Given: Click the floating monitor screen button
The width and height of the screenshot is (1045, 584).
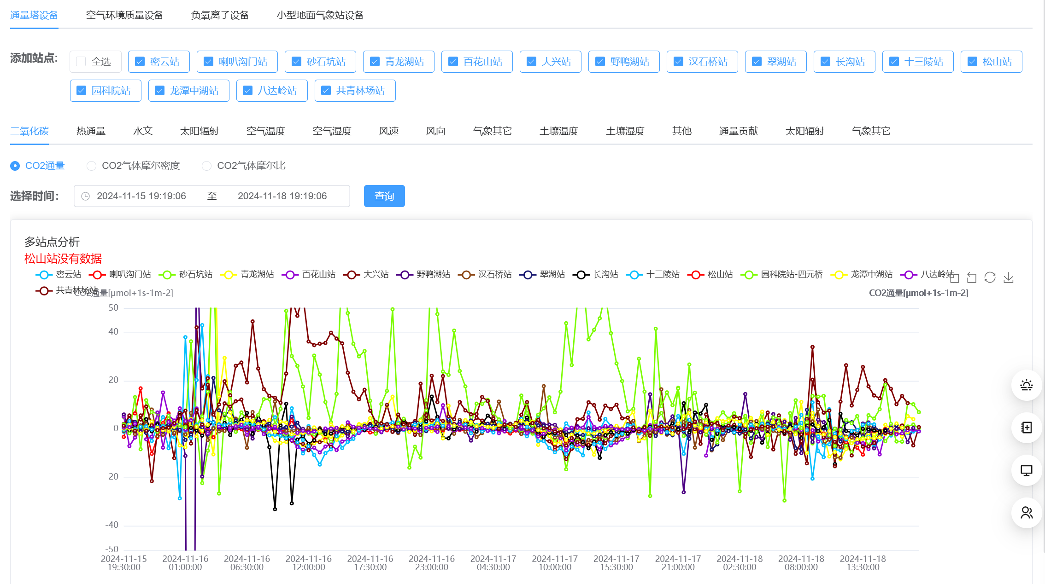Looking at the screenshot, I should (1026, 470).
